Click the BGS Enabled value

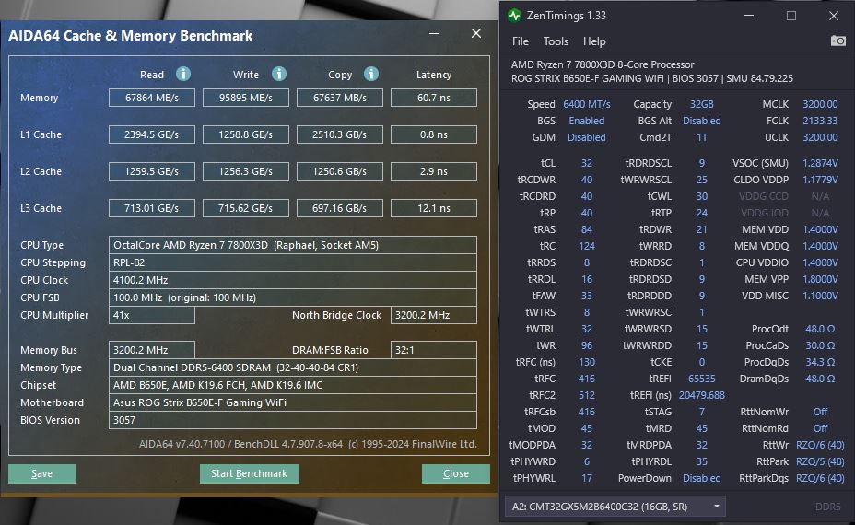tap(587, 121)
